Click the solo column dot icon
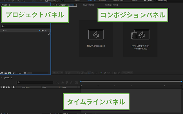 tap(6, 87)
